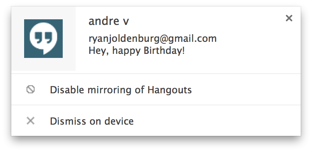Open the message from sender andre v
312x152 pixels.
coord(109,21)
